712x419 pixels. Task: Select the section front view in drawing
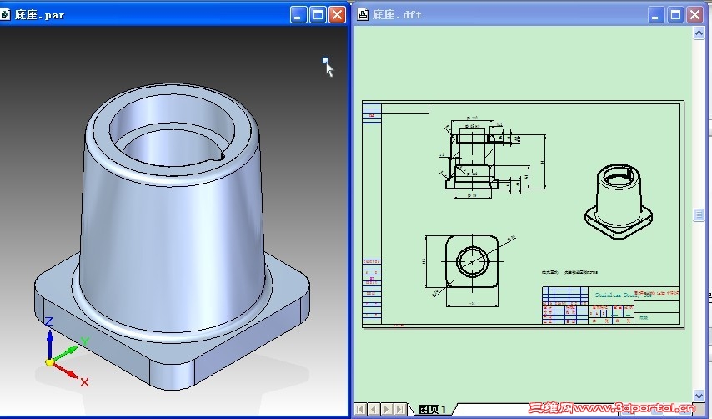(x=472, y=161)
